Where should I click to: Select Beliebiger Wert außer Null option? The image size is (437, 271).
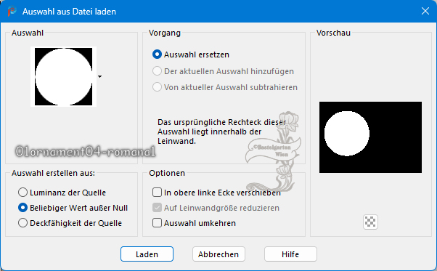[23, 208]
